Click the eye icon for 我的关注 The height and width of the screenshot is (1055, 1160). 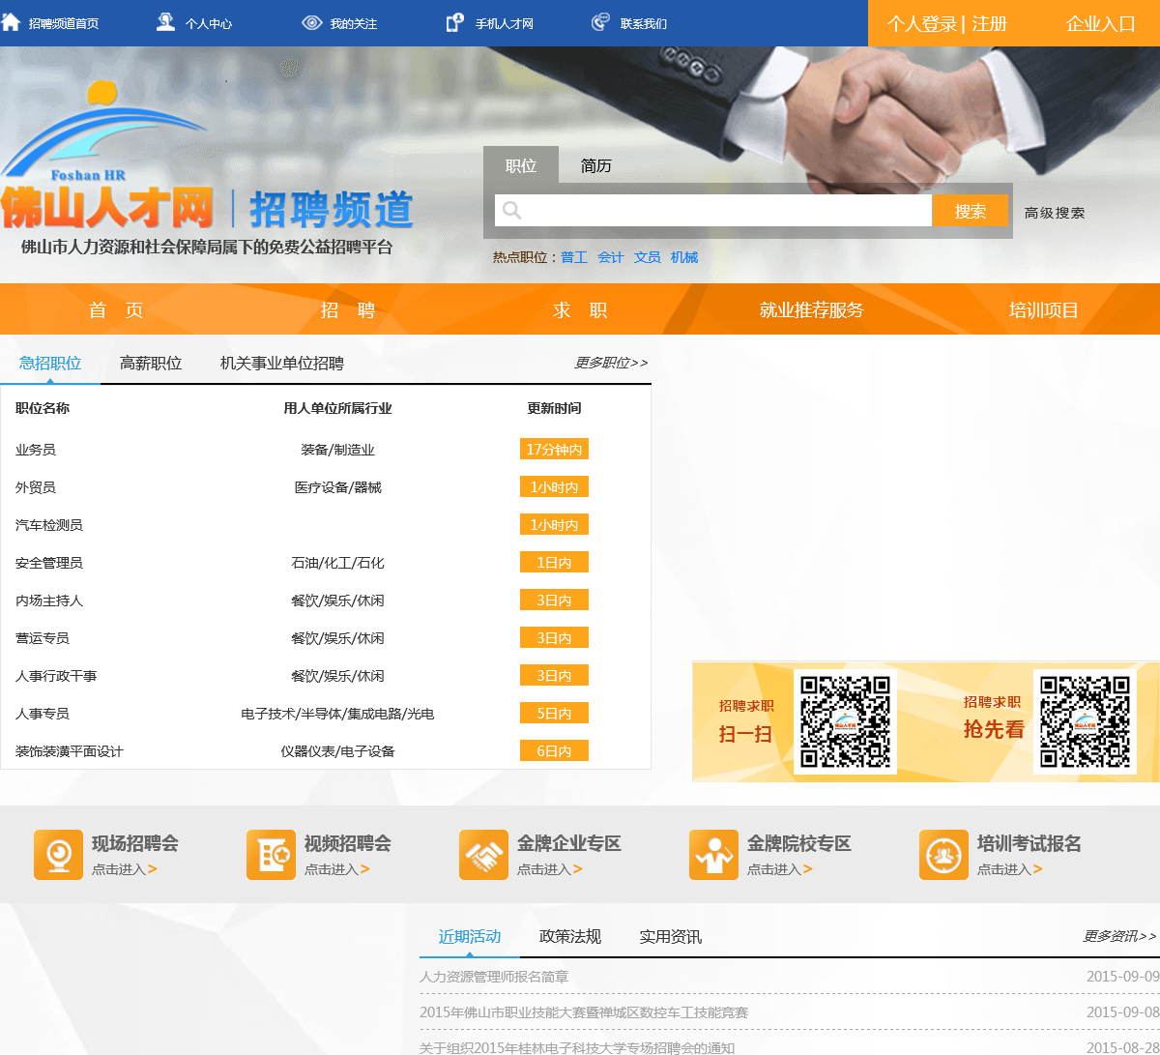(x=311, y=22)
